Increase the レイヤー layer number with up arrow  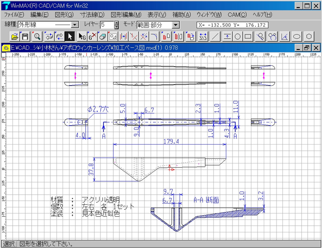(116, 23)
